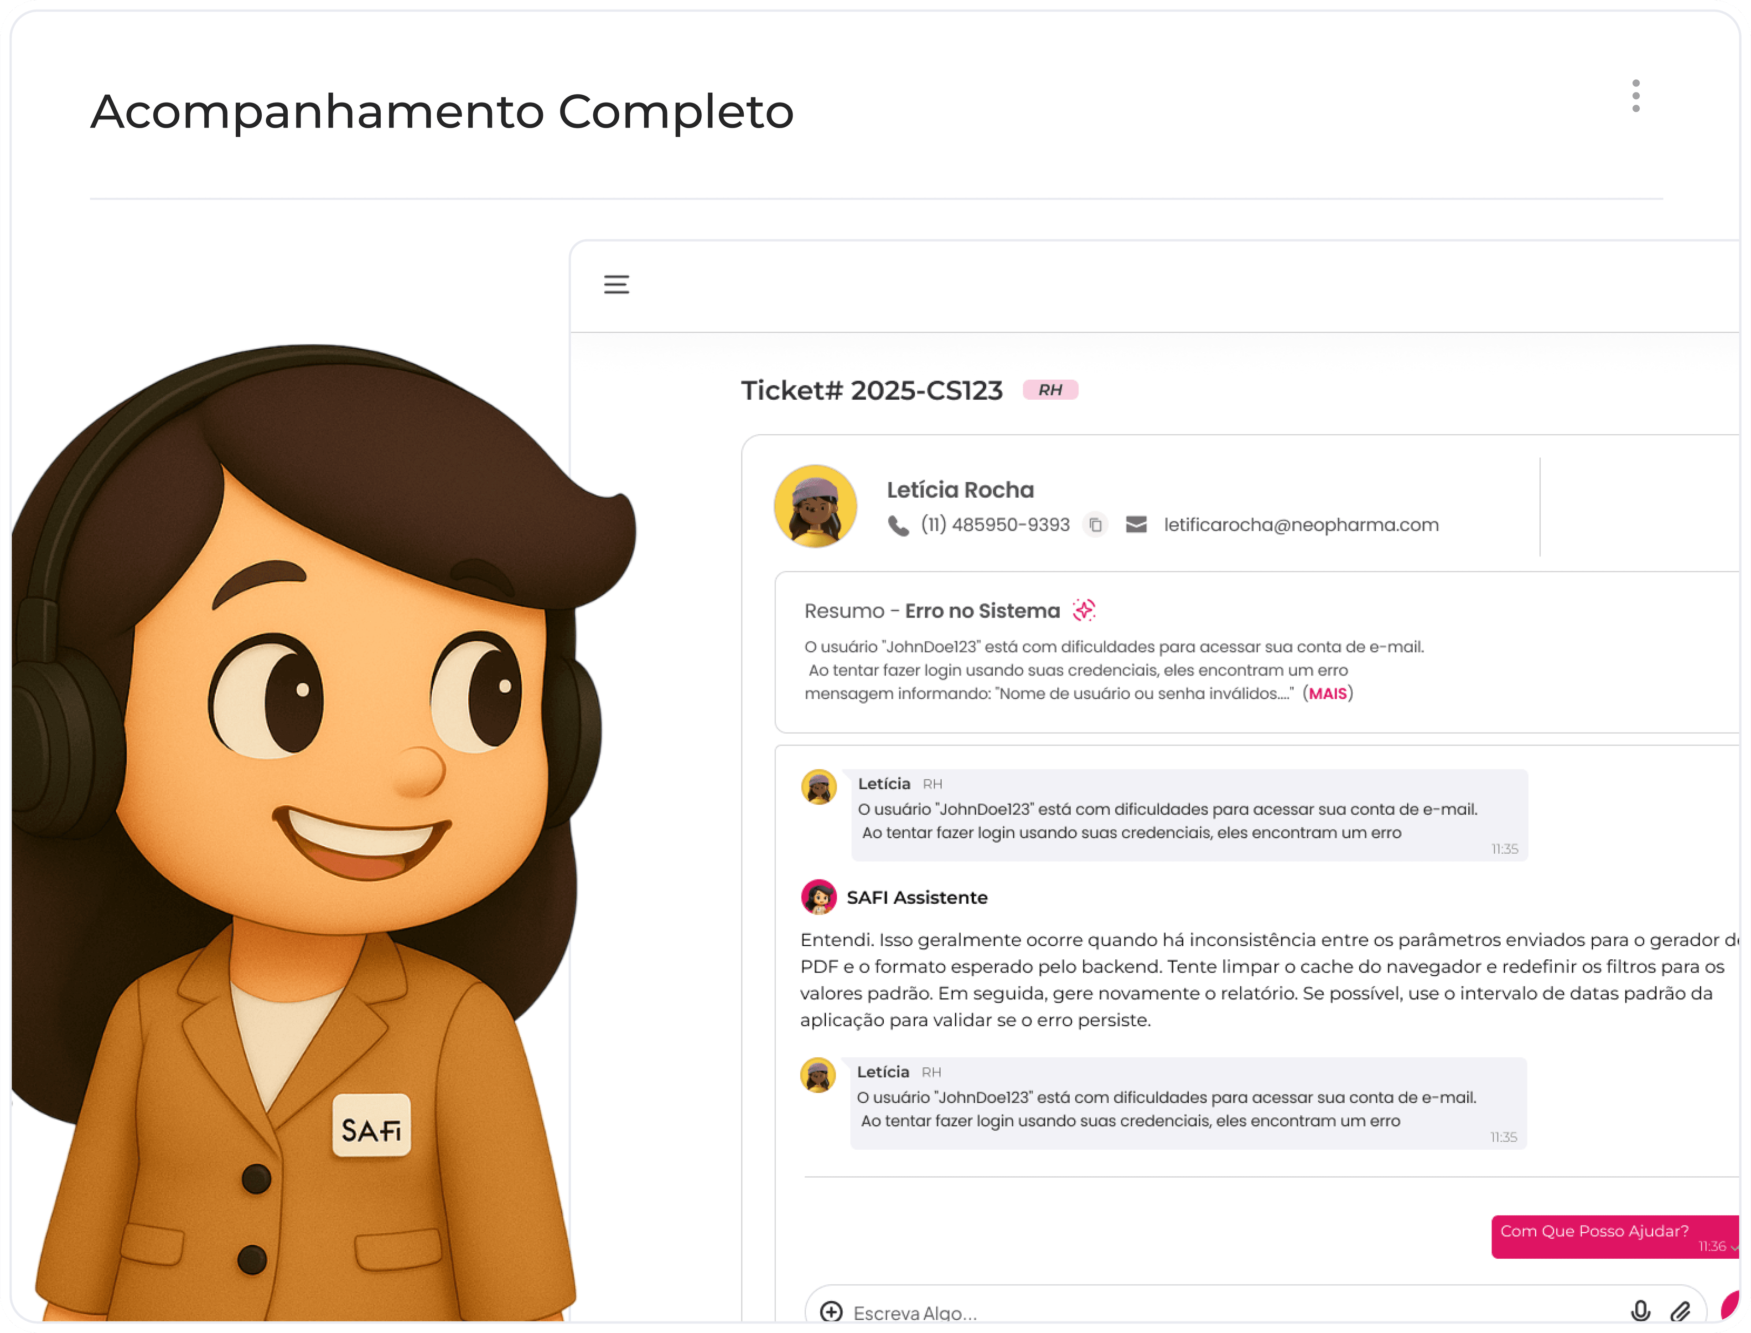Copy Letícia's phone number

coord(1094,525)
